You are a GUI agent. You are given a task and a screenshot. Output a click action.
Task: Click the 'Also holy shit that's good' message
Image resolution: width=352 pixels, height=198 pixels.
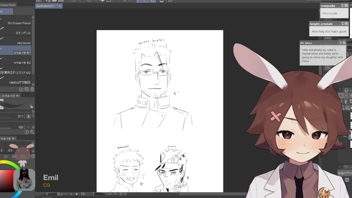pos(329,31)
